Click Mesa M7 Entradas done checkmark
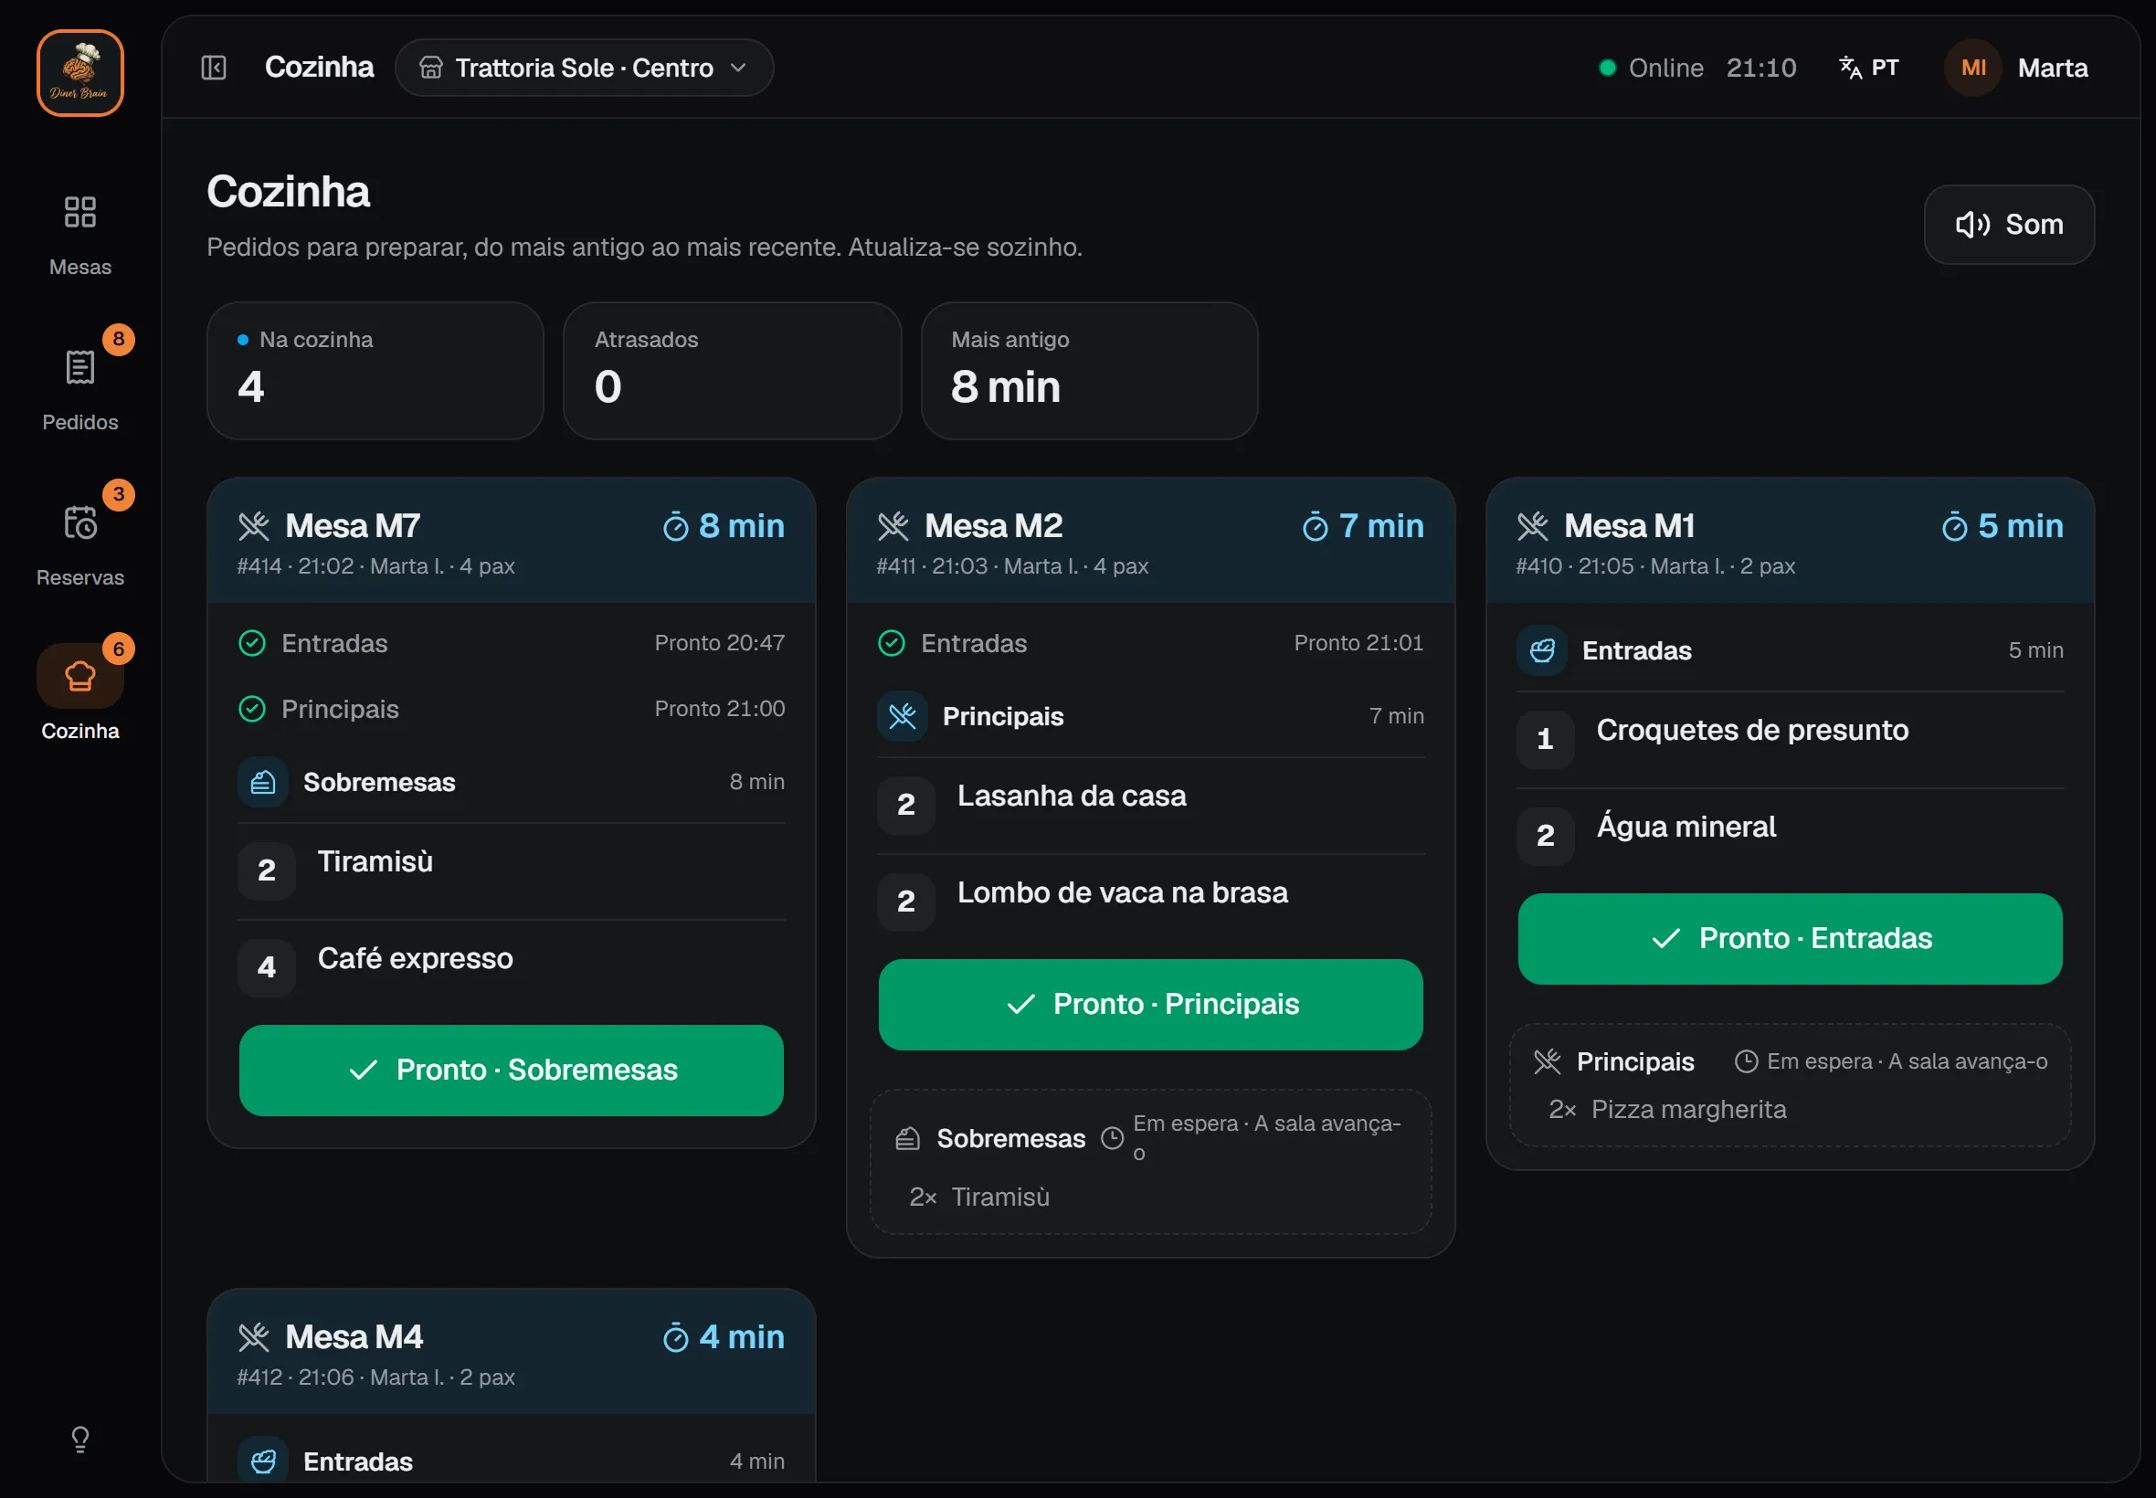The width and height of the screenshot is (2156, 1498). [x=251, y=643]
